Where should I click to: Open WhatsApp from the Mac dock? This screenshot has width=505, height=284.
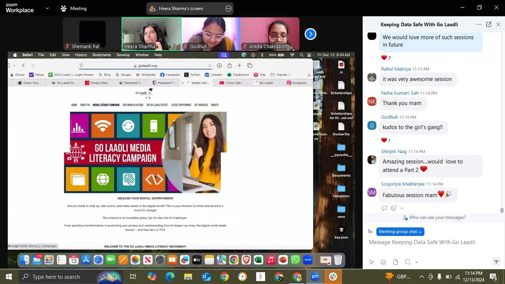(x=295, y=260)
